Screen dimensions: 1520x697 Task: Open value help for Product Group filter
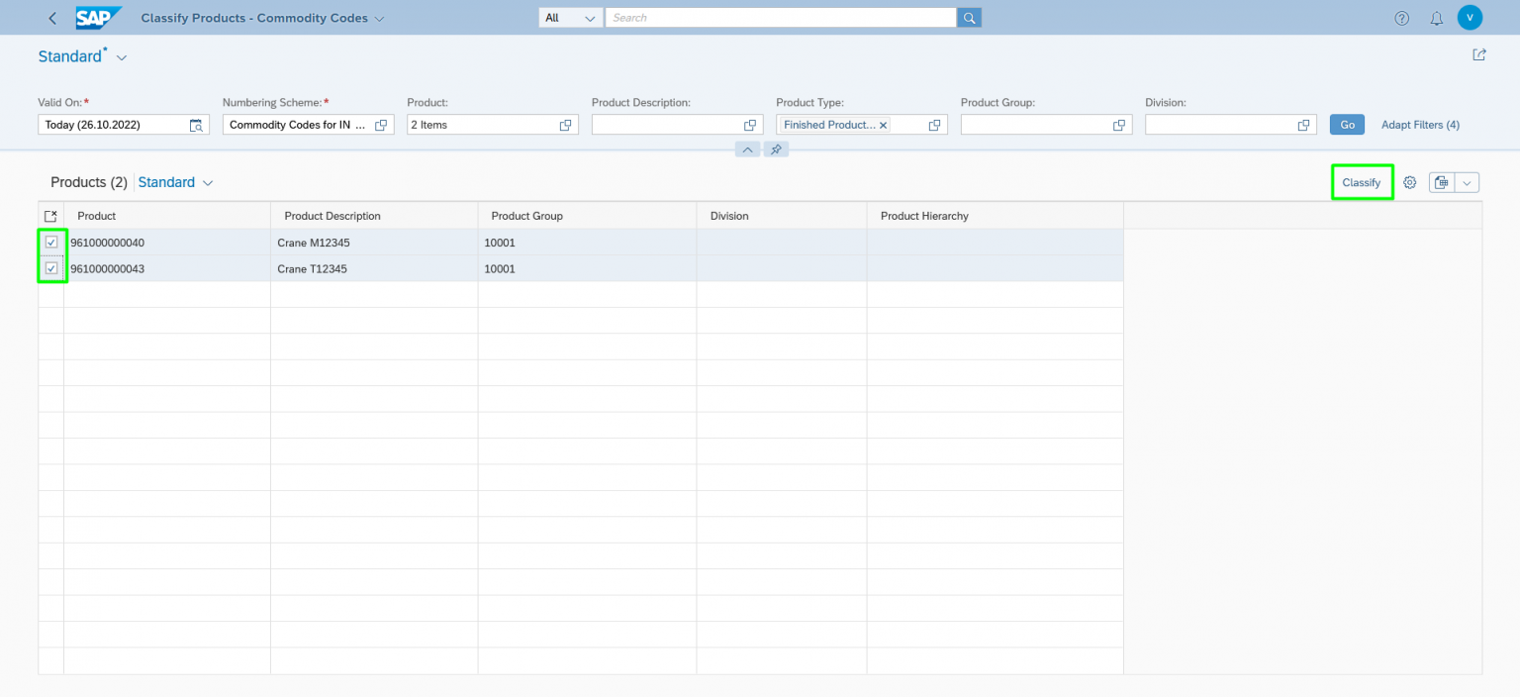[1119, 125]
